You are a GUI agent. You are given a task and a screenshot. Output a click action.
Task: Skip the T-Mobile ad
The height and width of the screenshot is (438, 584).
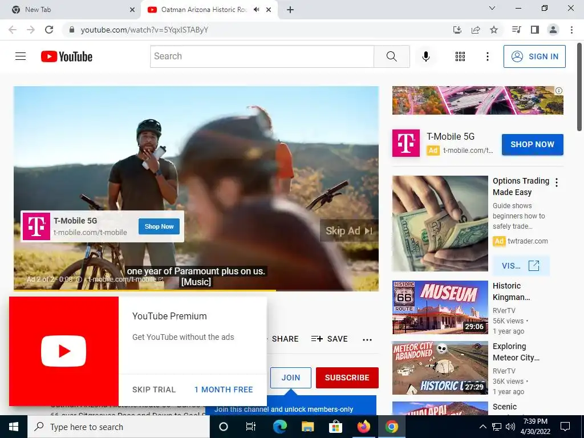pyautogui.click(x=349, y=231)
